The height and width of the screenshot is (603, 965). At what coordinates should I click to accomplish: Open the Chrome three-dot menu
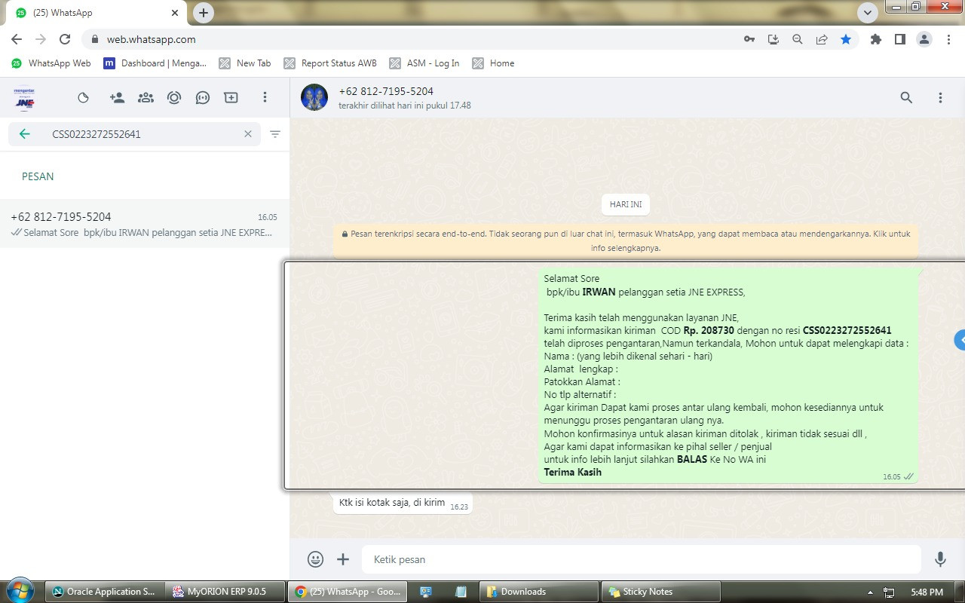(x=948, y=39)
